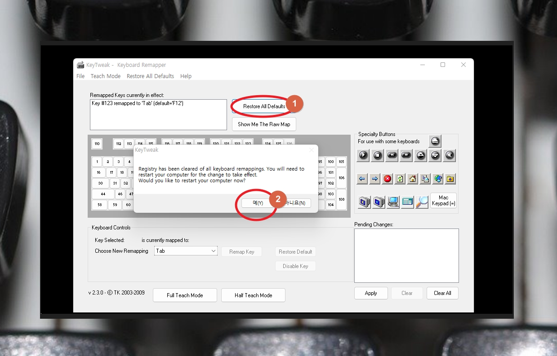
Task: Click keyboard key 105
Action: 341,162
